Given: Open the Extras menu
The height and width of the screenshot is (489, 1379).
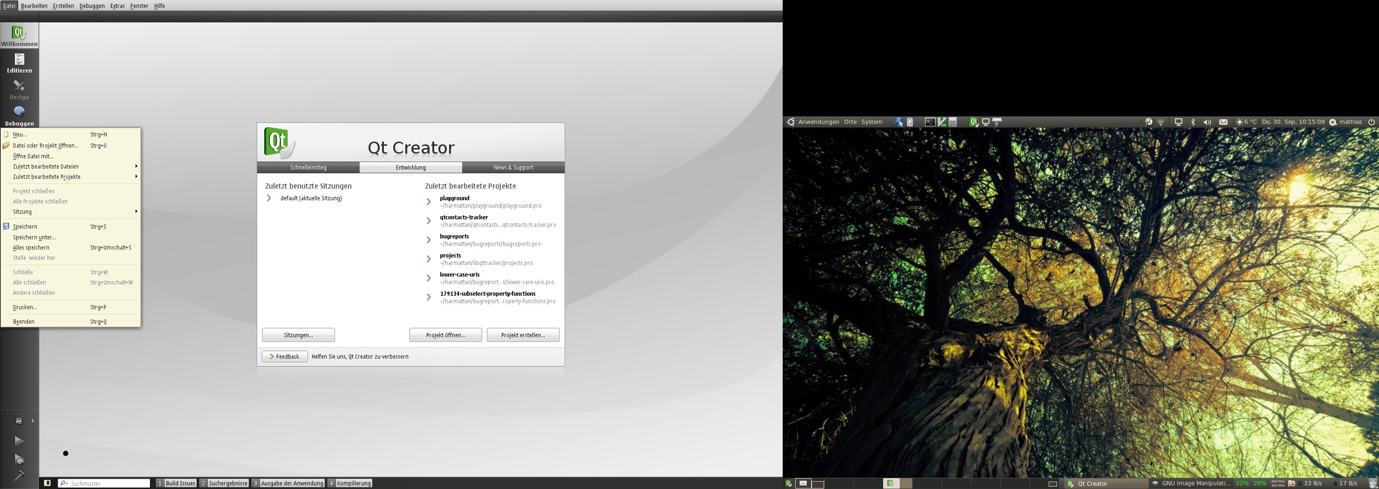Looking at the screenshot, I should tap(117, 6).
